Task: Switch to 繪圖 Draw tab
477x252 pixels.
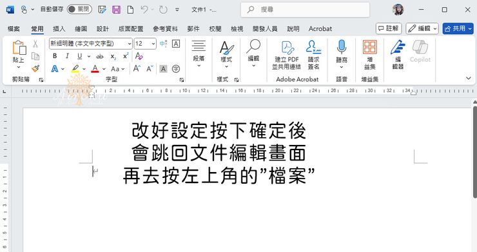Action: point(81,29)
